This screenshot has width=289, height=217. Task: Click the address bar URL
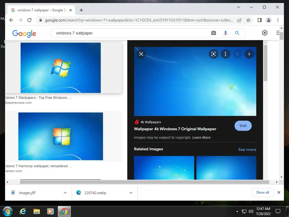coord(139,20)
